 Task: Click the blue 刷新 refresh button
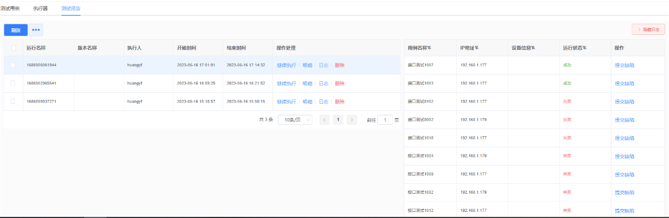pyautogui.click(x=16, y=30)
